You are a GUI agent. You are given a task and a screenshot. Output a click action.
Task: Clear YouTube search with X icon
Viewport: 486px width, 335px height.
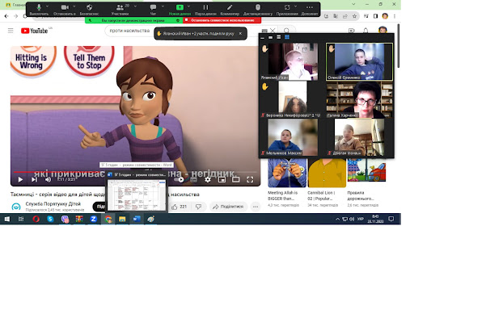273,31
